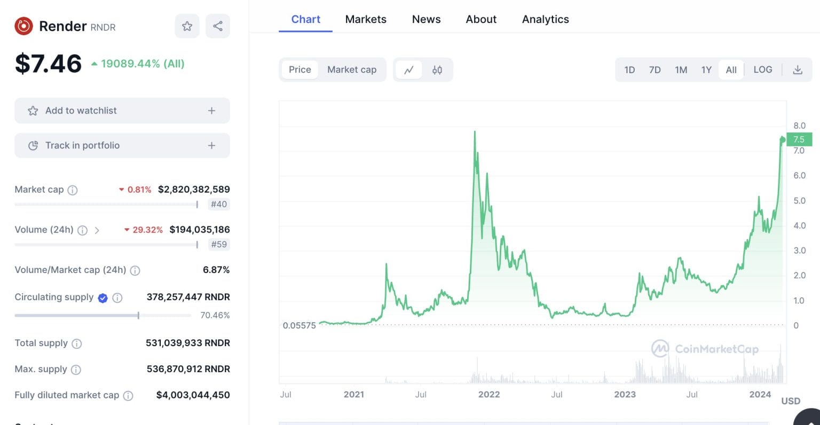This screenshot has height=425, width=820.
Task: Click the star icon to favorite RNDR
Action: pyautogui.click(x=187, y=26)
